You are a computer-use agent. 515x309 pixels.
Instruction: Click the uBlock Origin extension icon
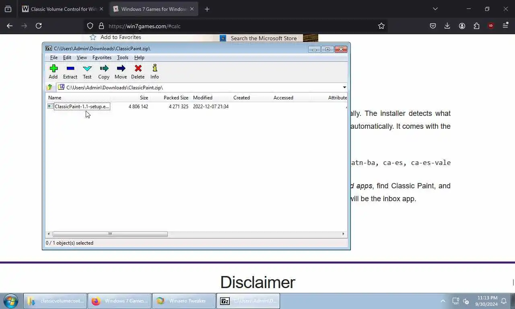(x=490, y=26)
